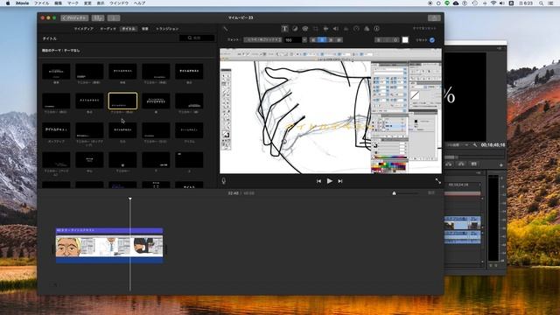This screenshot has height=315, width=560.
Task: Justify the title text alignment
Action: (339, 40)
